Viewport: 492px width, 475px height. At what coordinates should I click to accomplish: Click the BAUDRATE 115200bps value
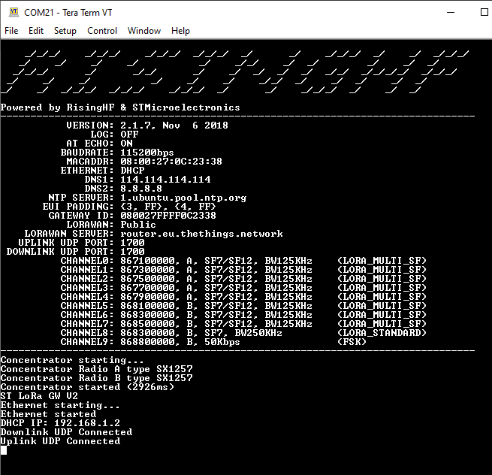point(147,153)
